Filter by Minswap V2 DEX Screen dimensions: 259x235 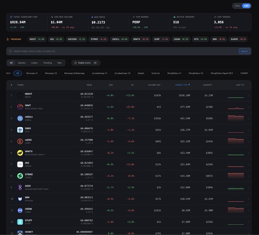click(51, 73)
